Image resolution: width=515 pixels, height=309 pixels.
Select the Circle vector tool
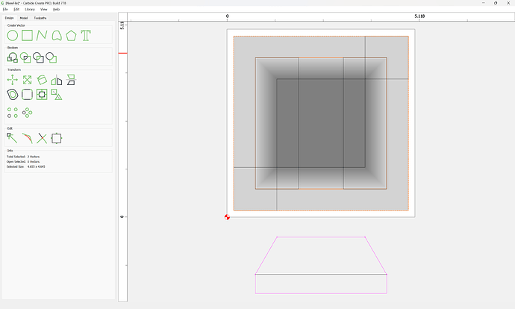point(13,36)
